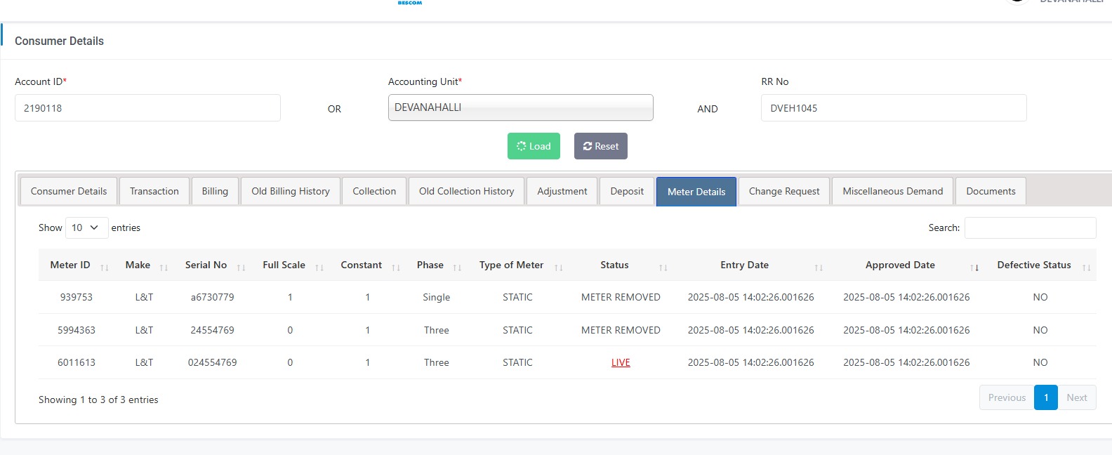This screenshot has height=455, width=1112.
Task: Click the Reset button
Action: (600, 146)
